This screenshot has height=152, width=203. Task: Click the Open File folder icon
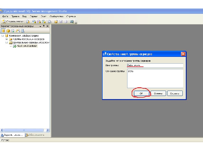click(x=56, y=21)
